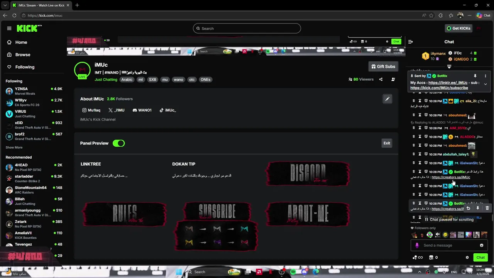Open pinned message three-dot options
Screen dimensions: 494x278
coord(486,76)
